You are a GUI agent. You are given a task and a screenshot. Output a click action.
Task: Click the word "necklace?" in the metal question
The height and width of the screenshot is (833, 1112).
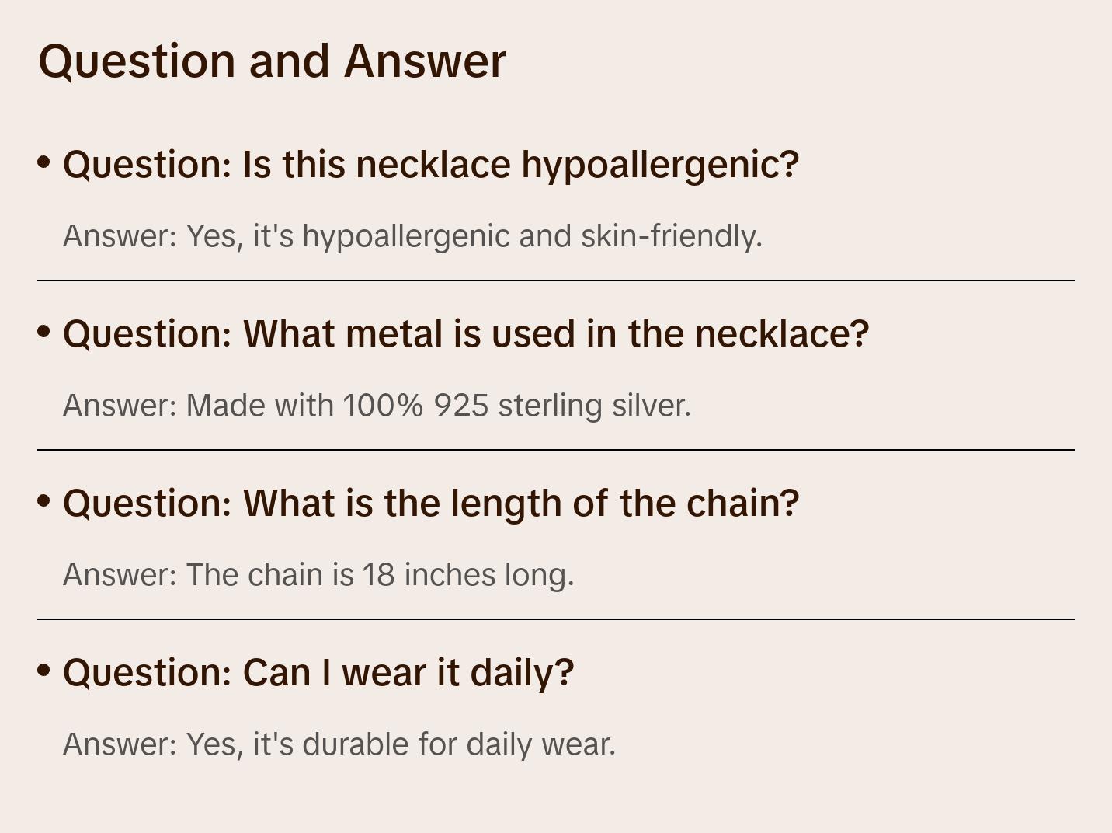pos(781,334)
